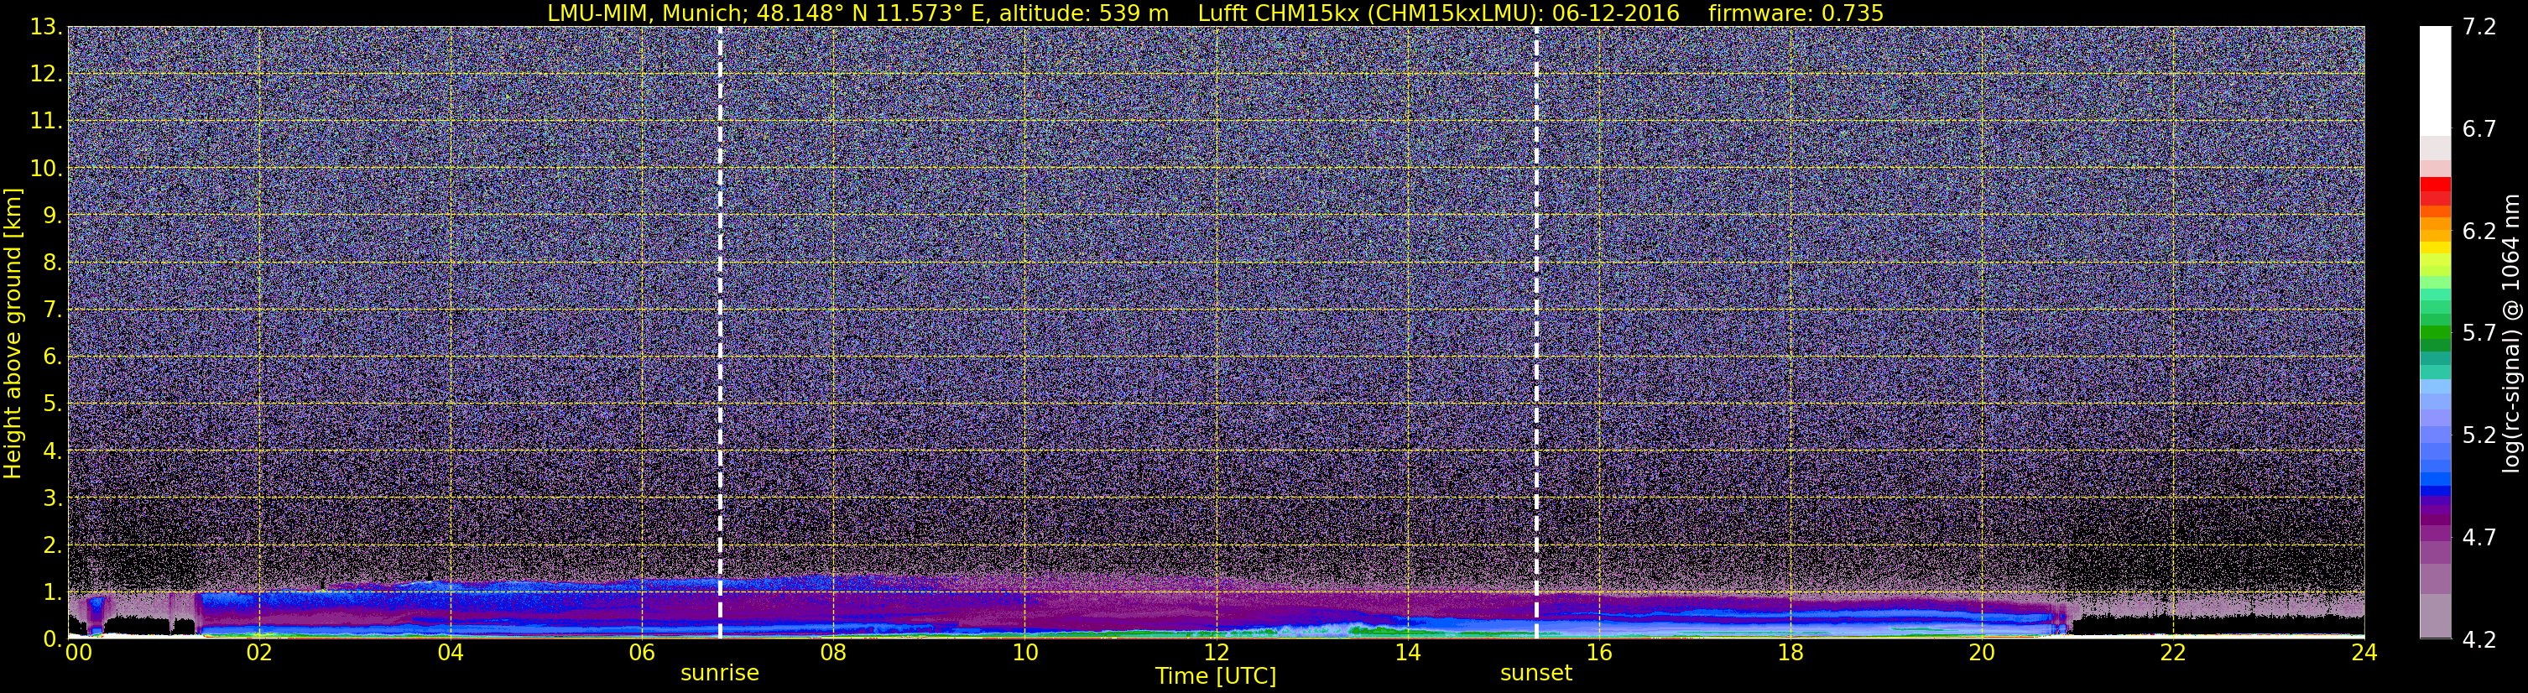The width and height of the screenshot is (2528, 693).
Task: Click the '4.' height tick label
Action: pos(52,451)
